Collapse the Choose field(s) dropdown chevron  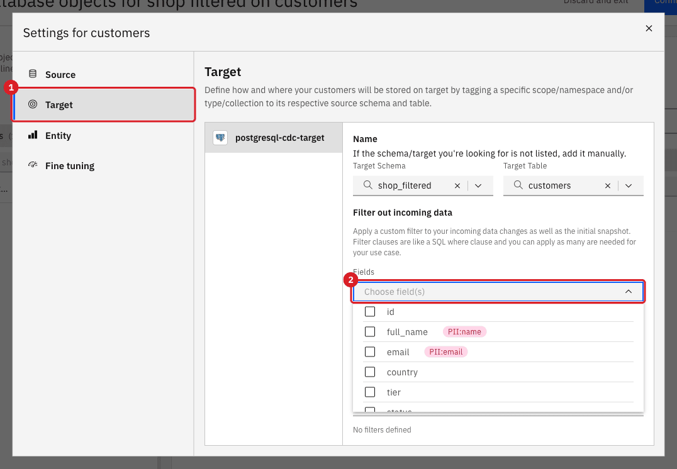[628, 292]
